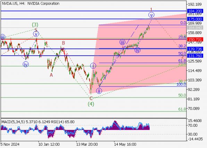Image resolution: width=207 pixels, height=148 pixels.
Task: Select the circled ii wave label
Action: [99, 91]
